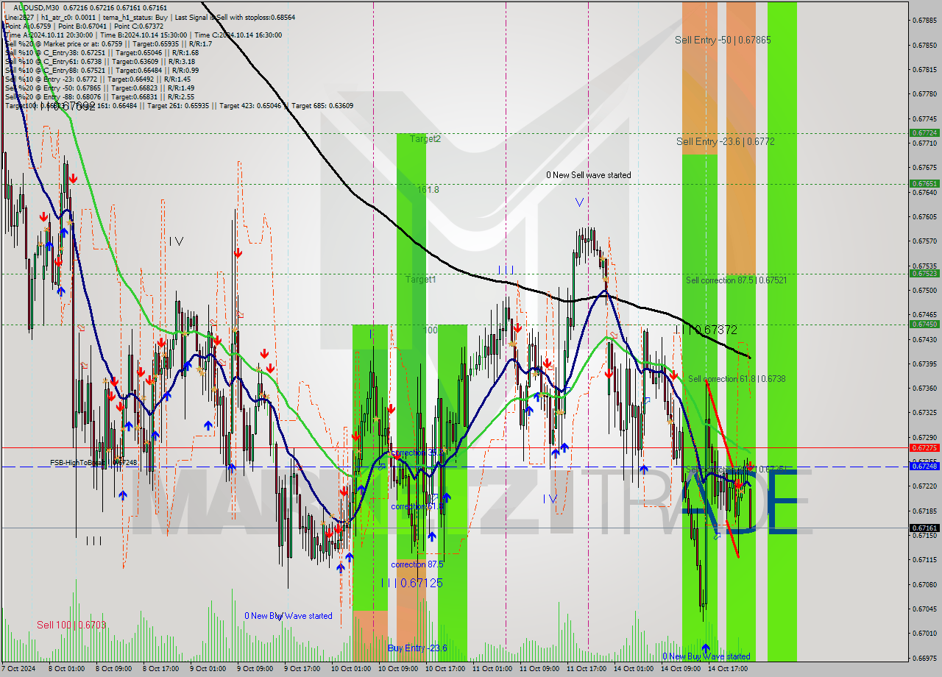
Task: Click the 'Target 685: 0.63609' text
Action: click(x=322, y=106)
